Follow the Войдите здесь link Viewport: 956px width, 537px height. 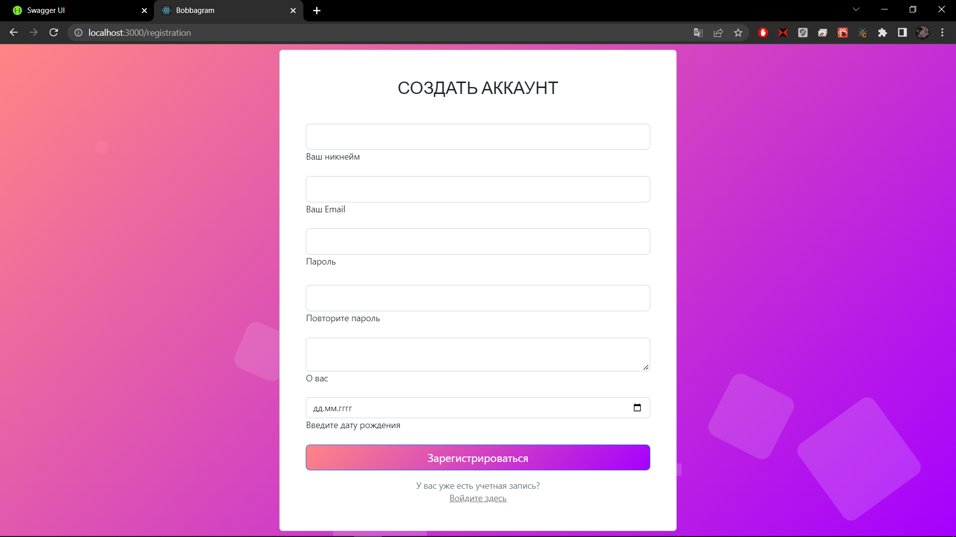coord(478,498)
